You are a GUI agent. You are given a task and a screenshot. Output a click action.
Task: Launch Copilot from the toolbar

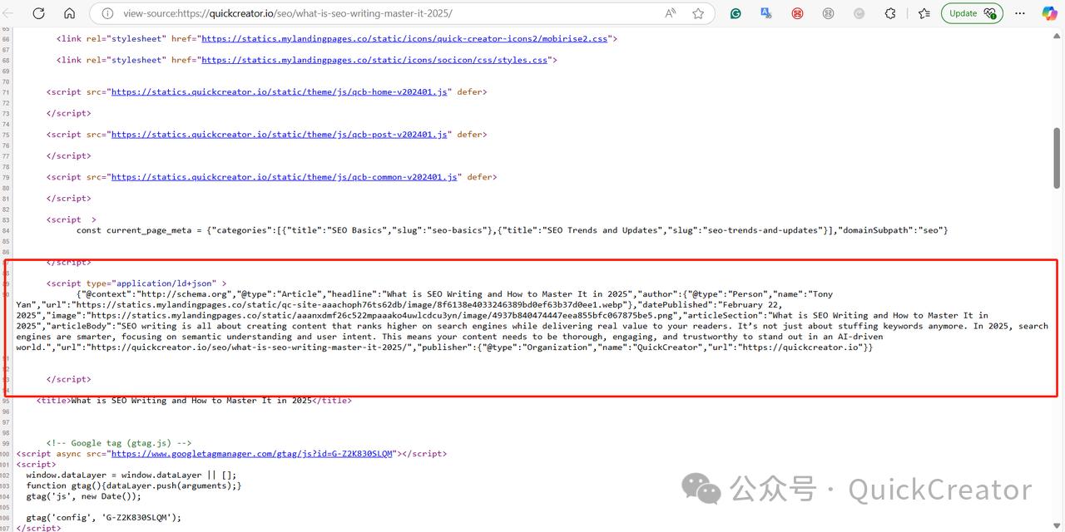(x=1049, y=13)
